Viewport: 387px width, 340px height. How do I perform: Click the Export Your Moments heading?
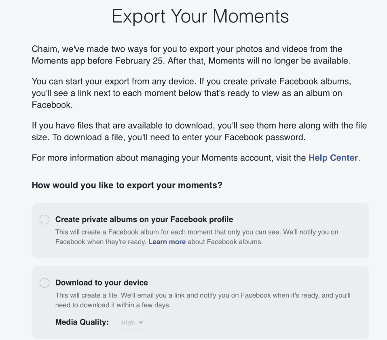(200, 16)
